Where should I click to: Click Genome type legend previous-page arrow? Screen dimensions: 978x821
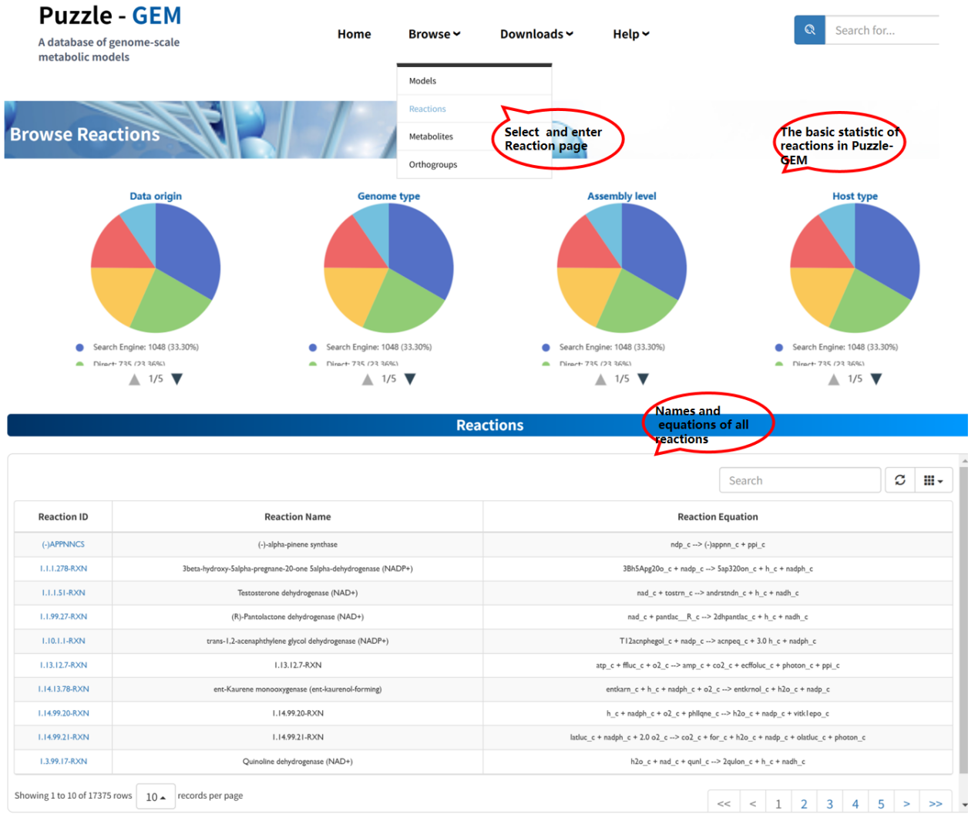[x=368, y=379]
